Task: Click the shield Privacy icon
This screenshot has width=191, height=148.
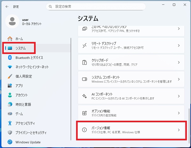Action: (10, 132)
